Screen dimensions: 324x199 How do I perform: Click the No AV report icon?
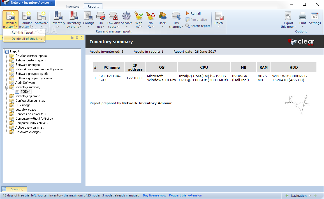[x=151, y=16]
